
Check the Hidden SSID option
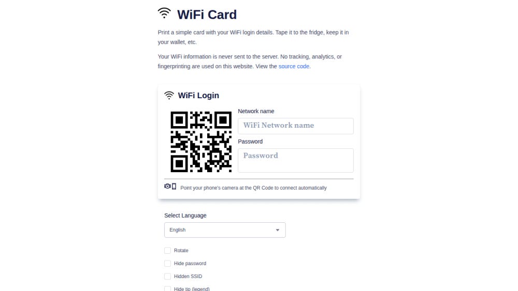(167, 276)
